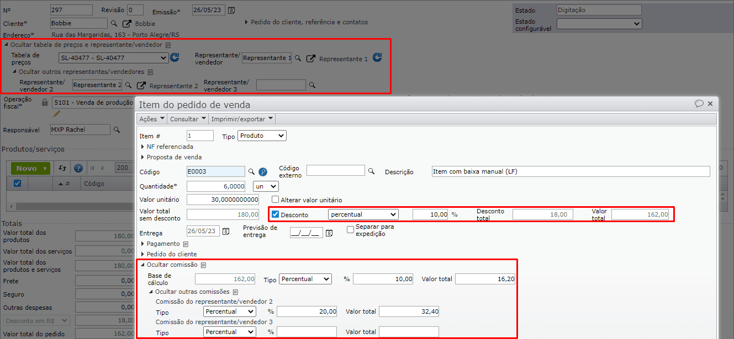
Task: Click pencil edit icon under Operação fiscal
Action: tap(56, 114)
